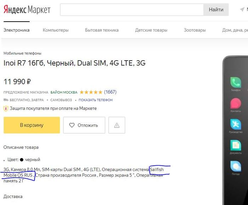Open the Детские товары category
The image size is (248, 205).
(151, 30)
